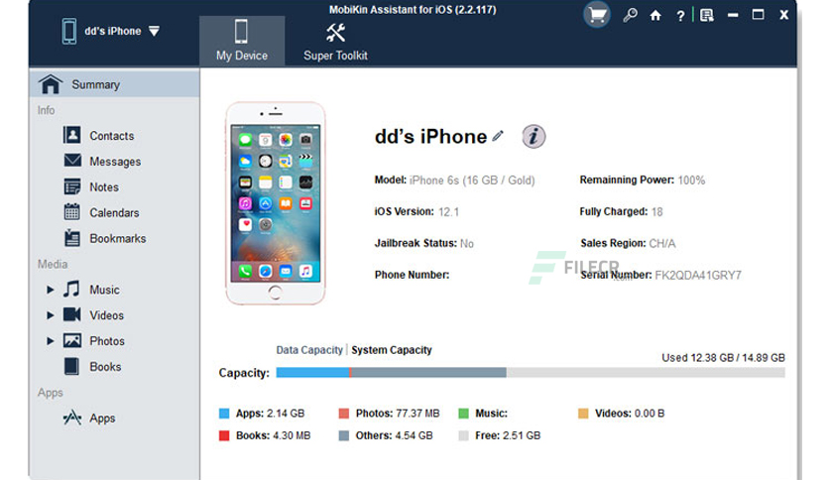Click the key registration icon
829x480 pixels.
pos(630,15)
